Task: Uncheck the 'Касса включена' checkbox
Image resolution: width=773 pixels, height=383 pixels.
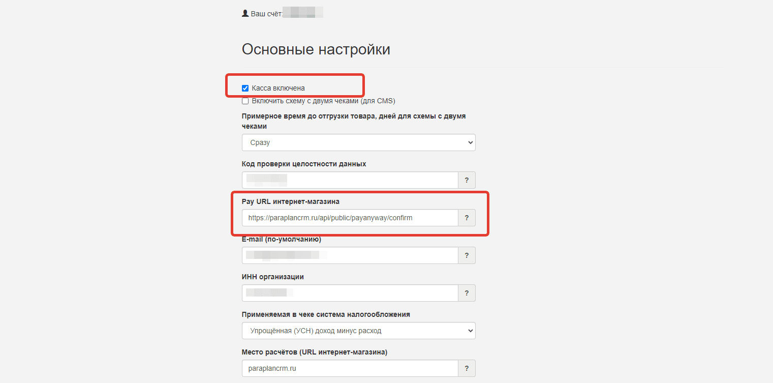Action: pyautogui.click(x=245, y=88)
